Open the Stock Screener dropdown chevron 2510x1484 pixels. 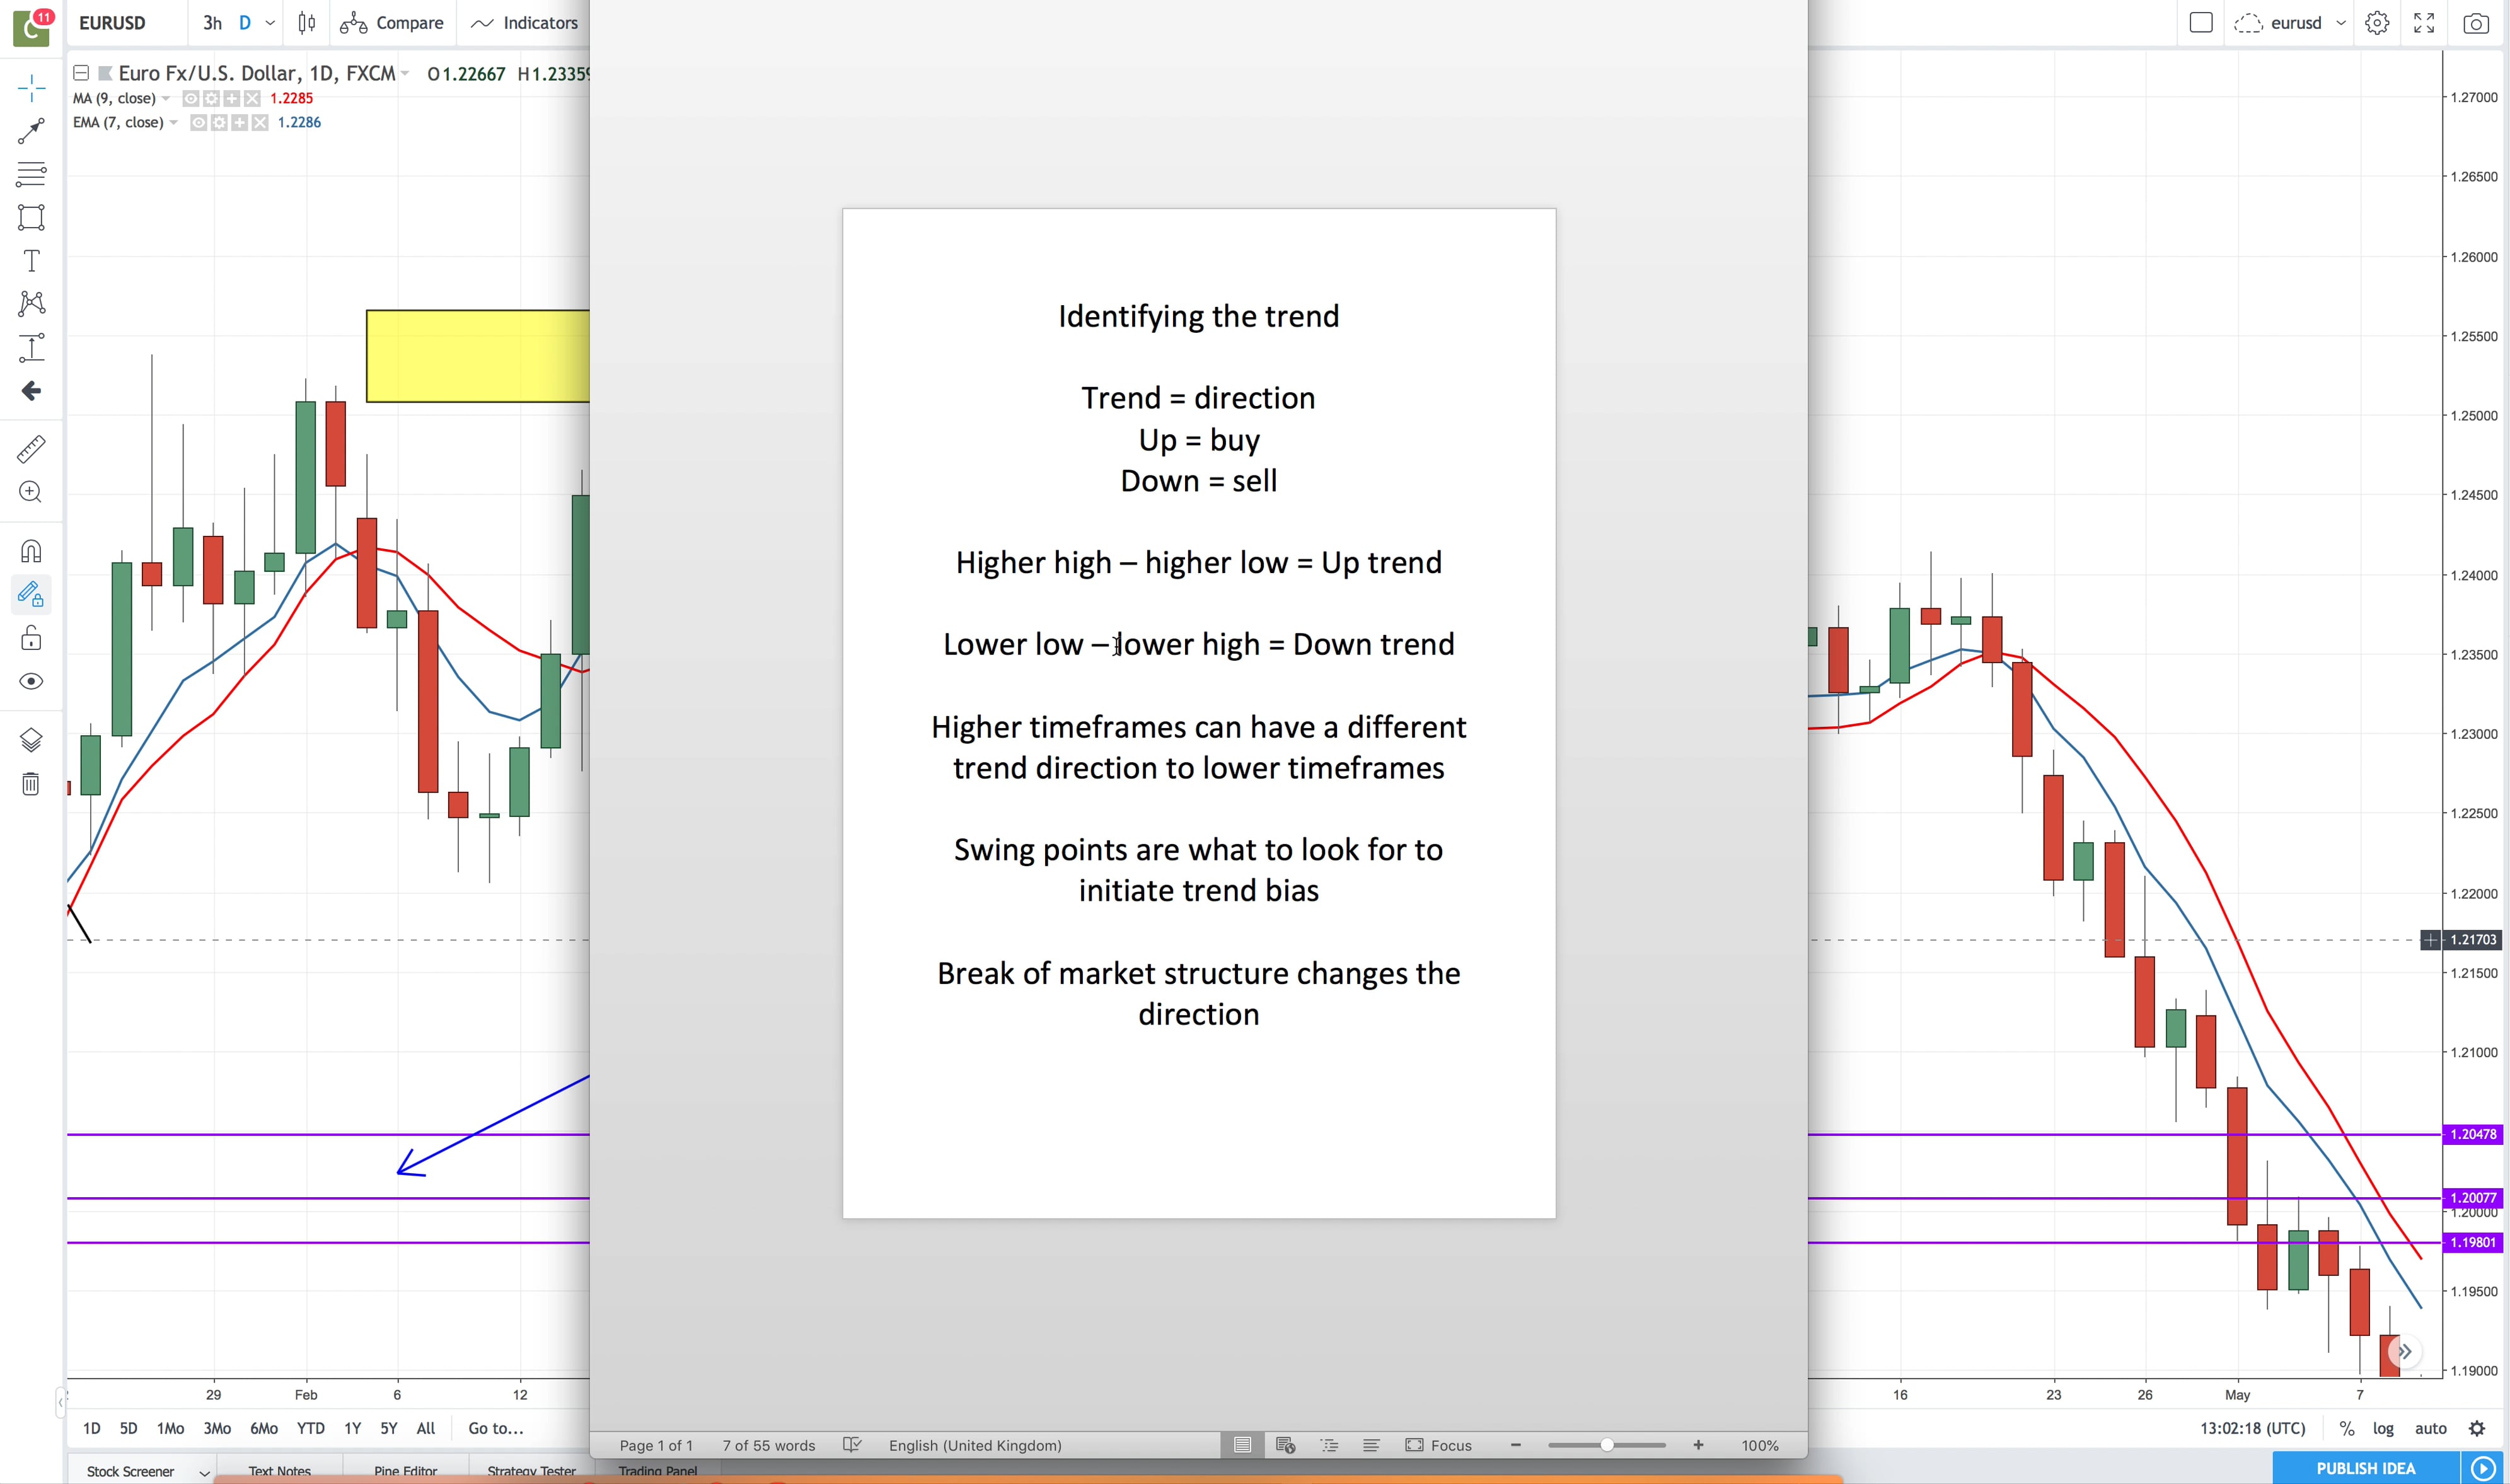pos(204,1472)
